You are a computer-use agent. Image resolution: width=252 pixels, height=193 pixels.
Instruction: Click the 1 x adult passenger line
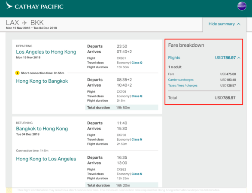175,67
